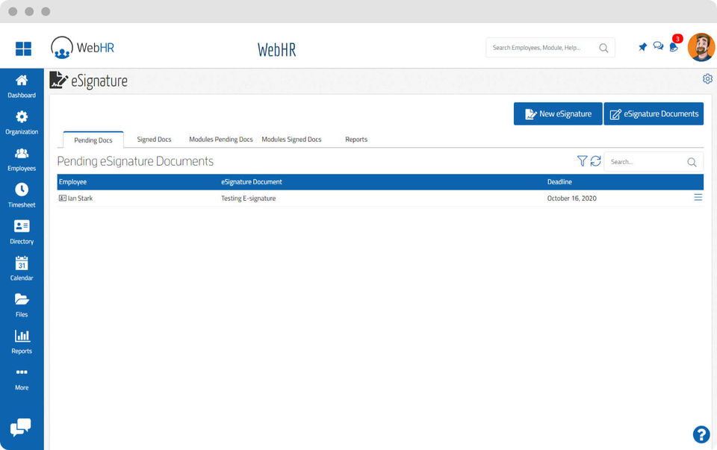Click the New eSignature button

558,113
